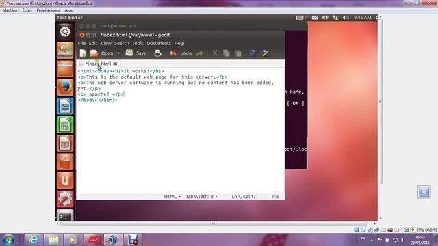Open gedit Search menu

[x=122, y=43]
